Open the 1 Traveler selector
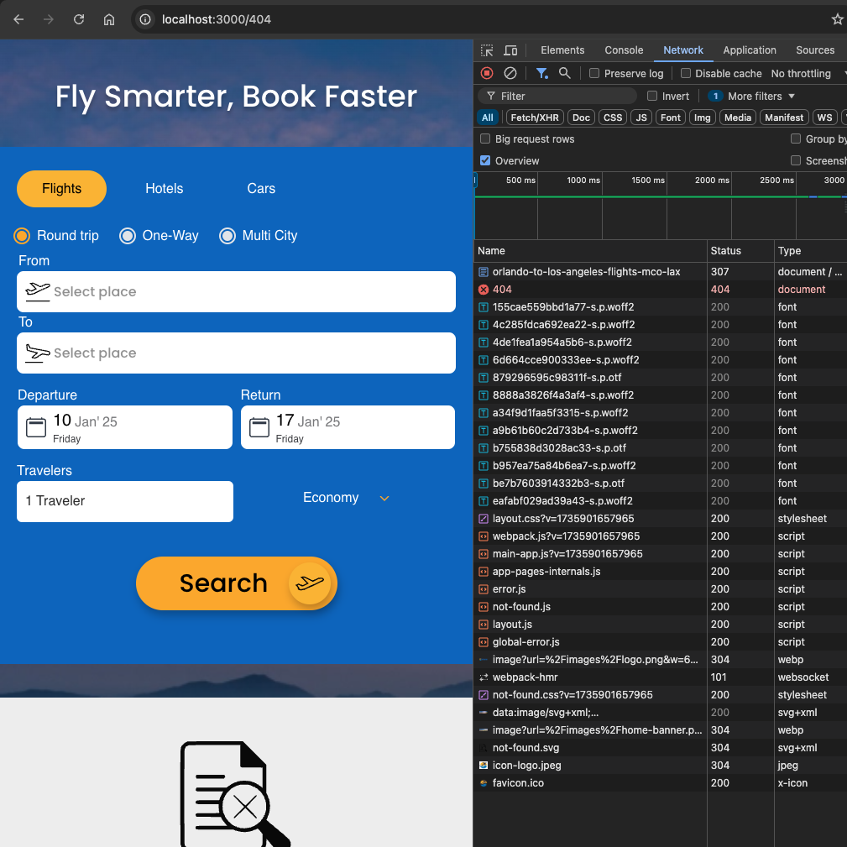 [125, 501]
